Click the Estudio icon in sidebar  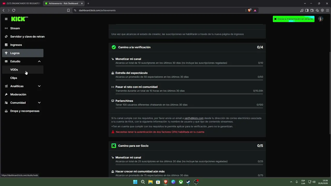pos(6,61)
